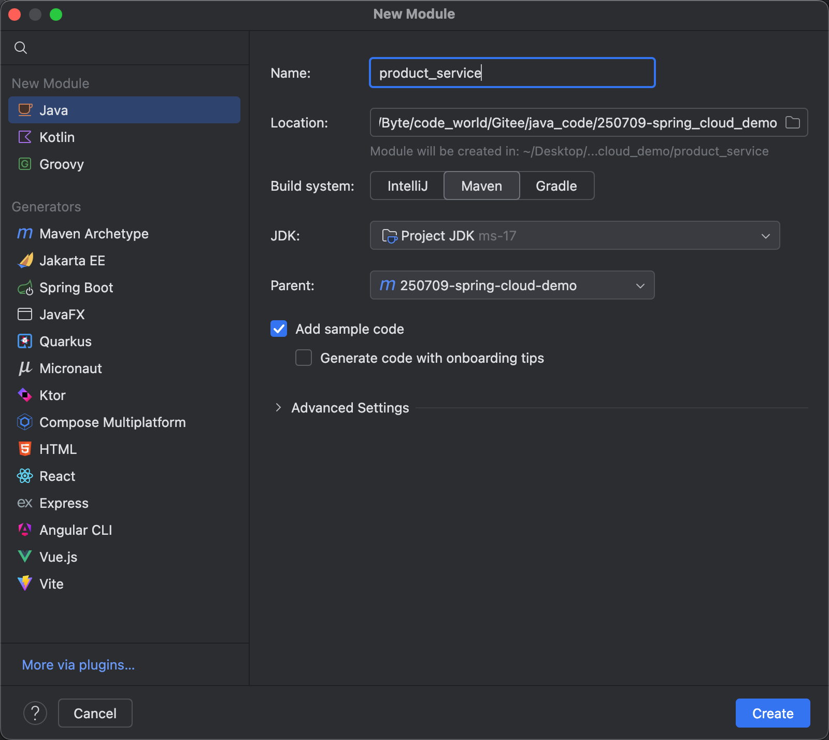Open the Parent module dropdown
The height and width of the screenshot is (740, 829).
click(512, 285)
